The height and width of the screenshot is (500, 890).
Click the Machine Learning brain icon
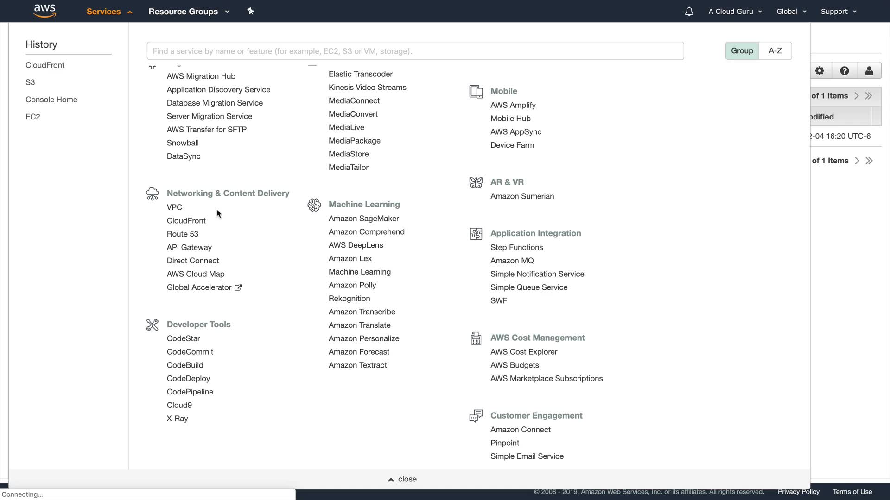tap(314, 205)
